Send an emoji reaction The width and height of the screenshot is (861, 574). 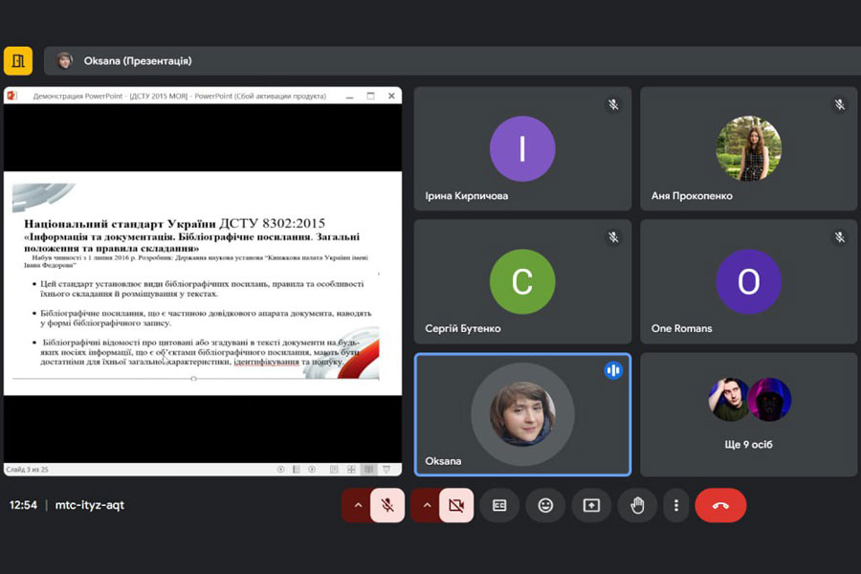point(545,505)
